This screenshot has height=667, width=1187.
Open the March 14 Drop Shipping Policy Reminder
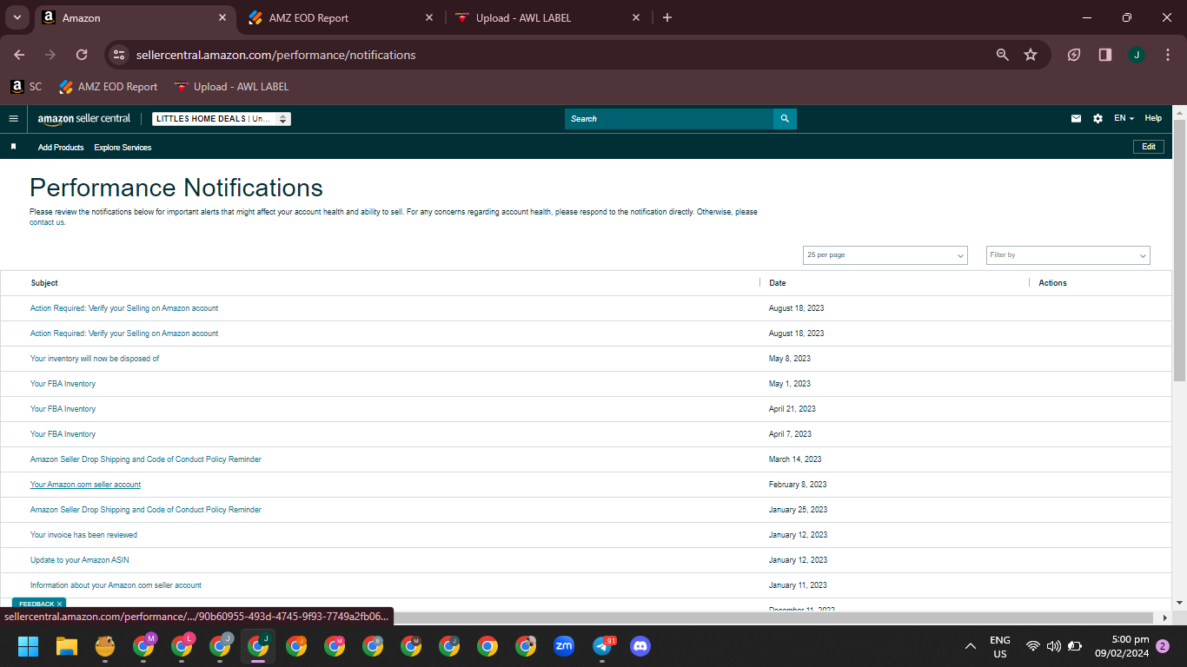pos(145,459)
